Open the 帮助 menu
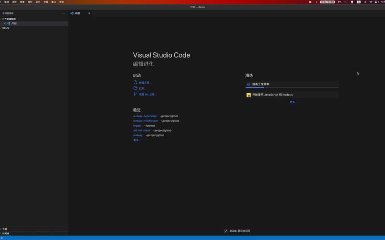The image size is (385, 240). [62, 2]
